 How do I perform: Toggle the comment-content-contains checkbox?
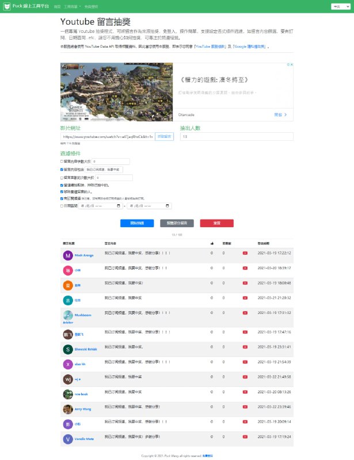tap(62, 170)
